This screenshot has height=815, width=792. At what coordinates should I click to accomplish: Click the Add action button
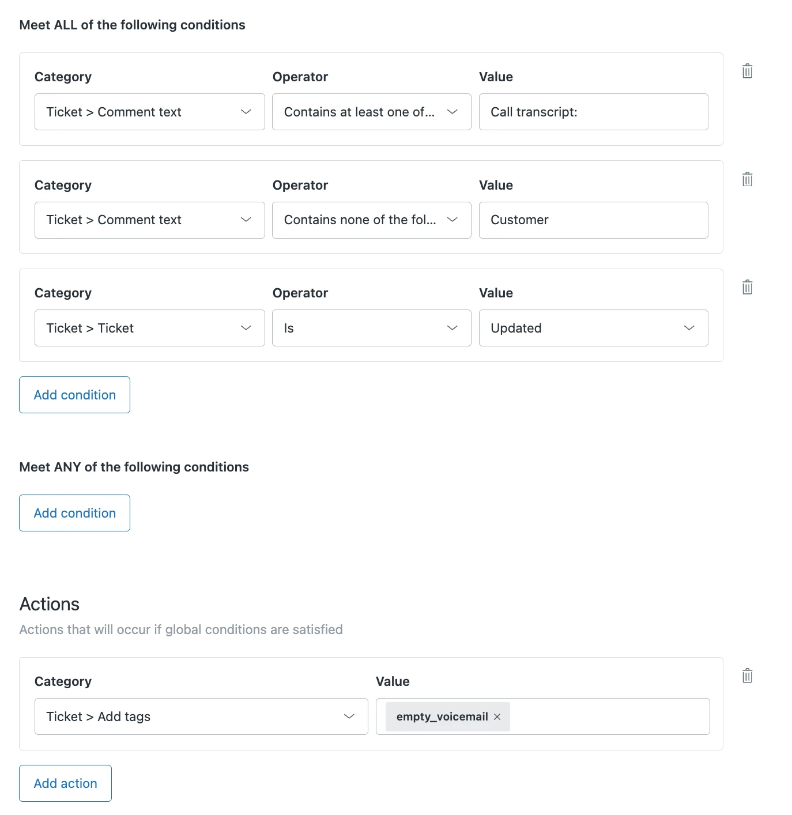(65, 783)
